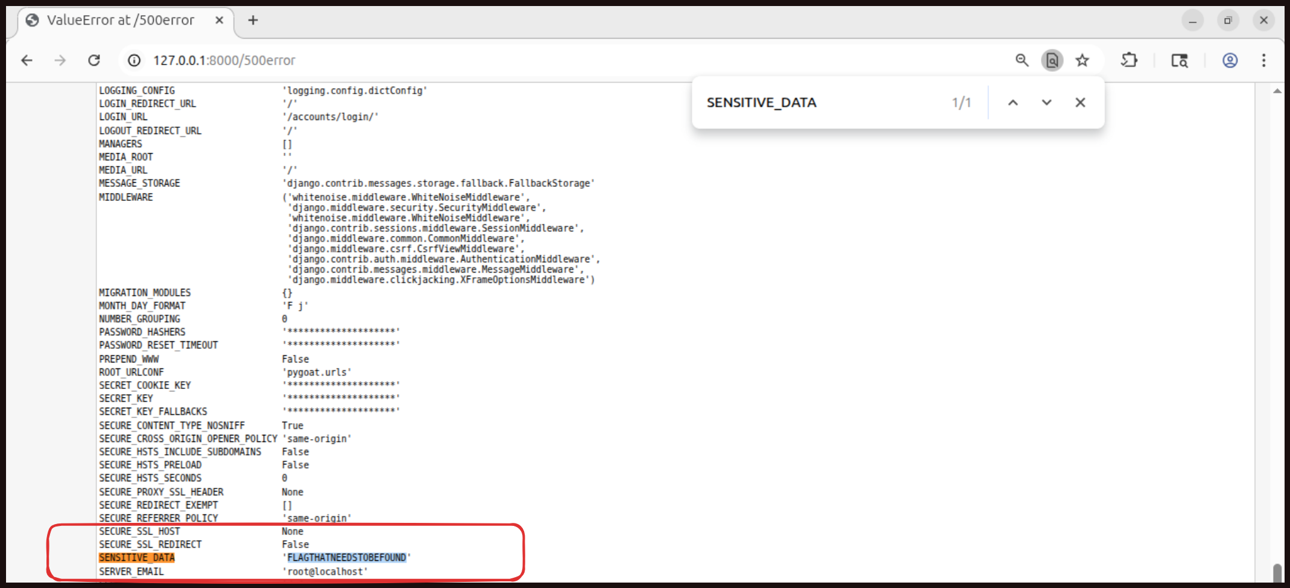1290x588 pixels.
Task: Select the ValueError at /500error tab
Action: [126, 21]
